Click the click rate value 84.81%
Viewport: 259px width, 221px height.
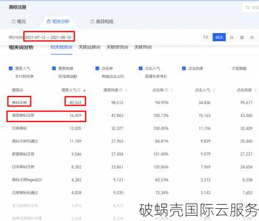pyautogui.click(x=162, y=141)
